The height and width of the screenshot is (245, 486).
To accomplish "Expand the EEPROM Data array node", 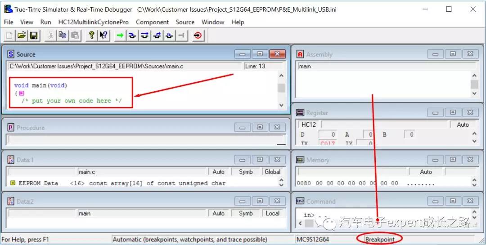I will (x=13, y=183).
